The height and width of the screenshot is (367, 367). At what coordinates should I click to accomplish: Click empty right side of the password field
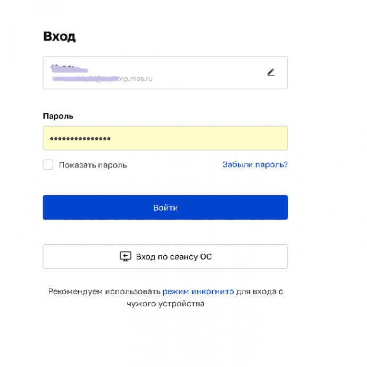(x=199, y=138)
